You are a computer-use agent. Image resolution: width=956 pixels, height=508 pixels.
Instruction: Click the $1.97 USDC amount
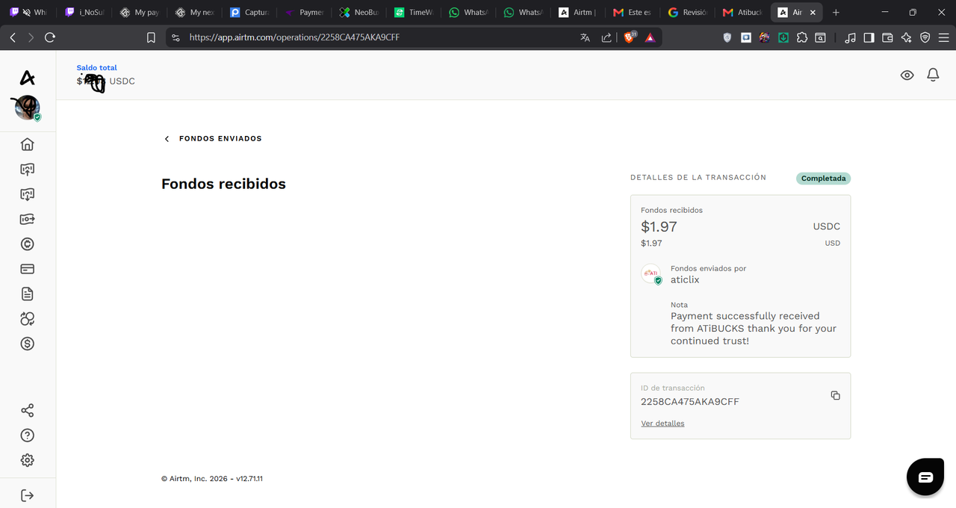tap(659, 226)
